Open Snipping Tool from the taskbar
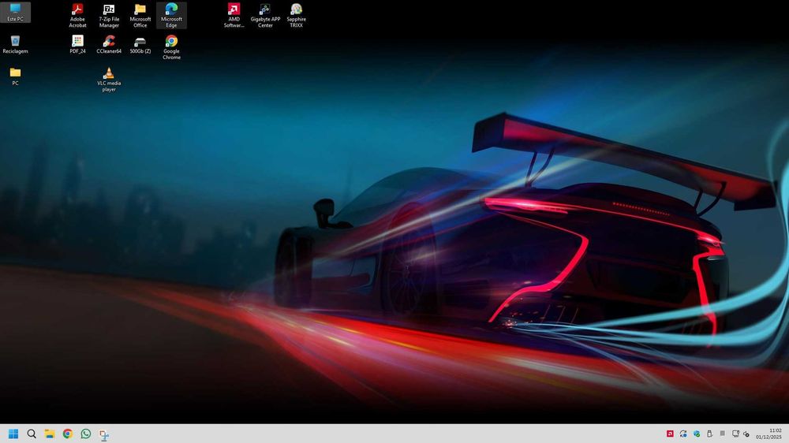The width and height of the screenshot is (789, 443). point(104,434)
